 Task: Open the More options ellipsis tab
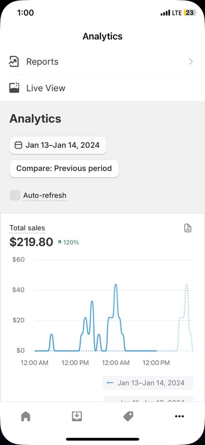[x=179, y=416]
